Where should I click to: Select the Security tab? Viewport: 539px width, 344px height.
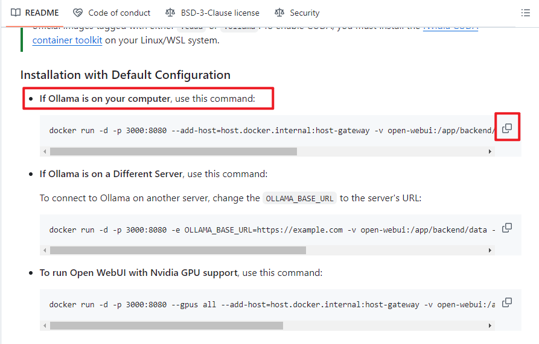(297, 13)
